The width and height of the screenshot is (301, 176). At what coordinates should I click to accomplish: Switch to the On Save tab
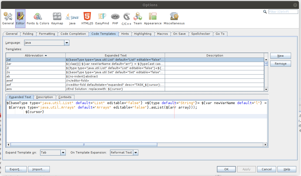pyautogui.click(x=179, y=34)
